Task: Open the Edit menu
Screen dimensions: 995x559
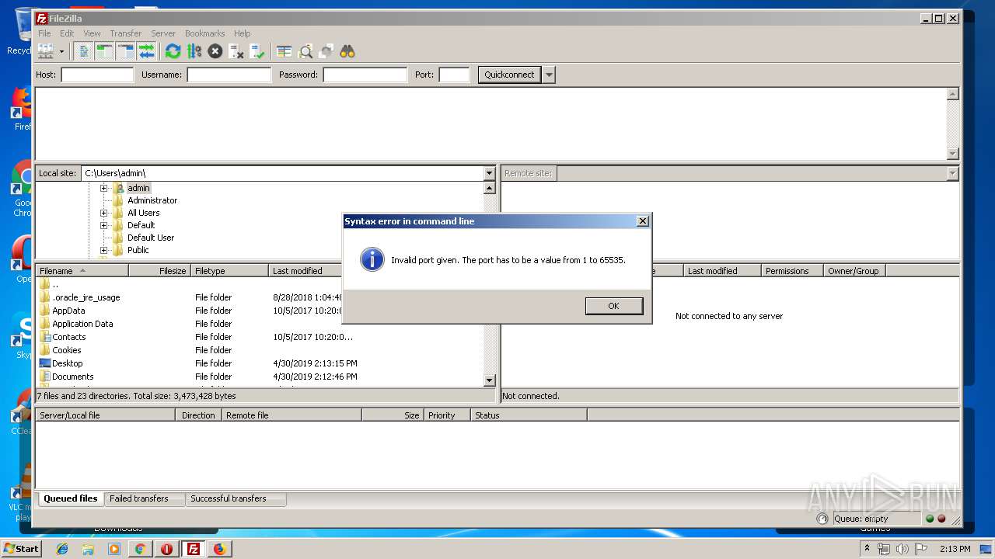Action: coord(67,33)
